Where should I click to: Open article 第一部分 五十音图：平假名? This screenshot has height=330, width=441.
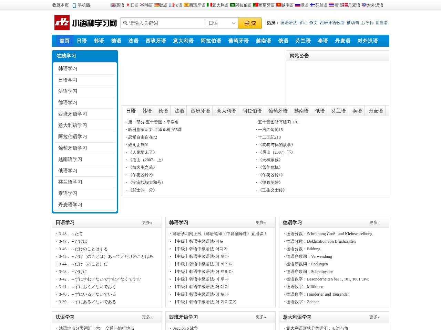[153, 122]
